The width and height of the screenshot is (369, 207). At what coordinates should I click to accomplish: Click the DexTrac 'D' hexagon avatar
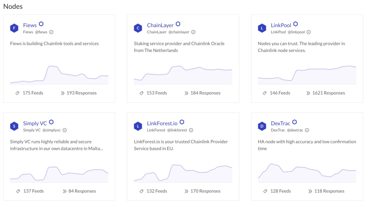click(262, 126)
